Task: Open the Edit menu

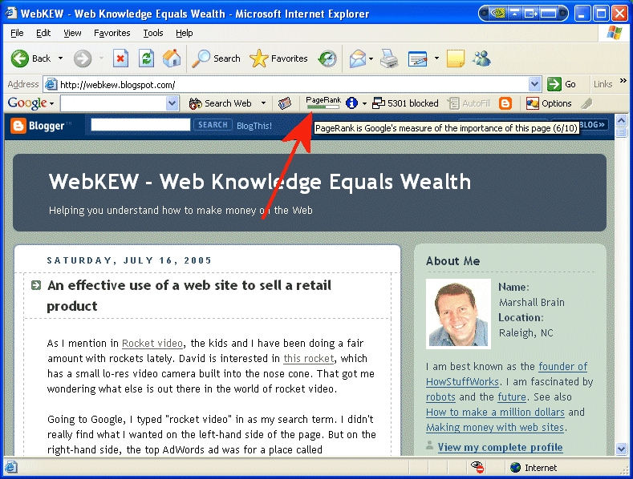Action: (x=43, y=33)
